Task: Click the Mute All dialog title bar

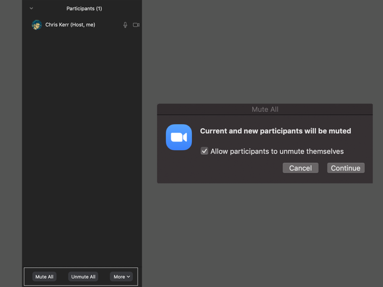Action: click(x=265, y=109)
